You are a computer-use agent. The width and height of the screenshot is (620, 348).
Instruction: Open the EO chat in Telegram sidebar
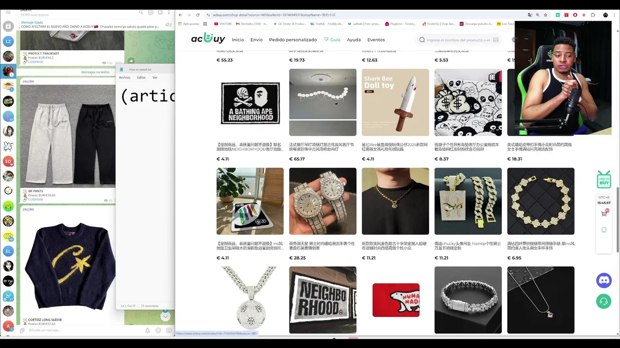[x=8, y=161]
